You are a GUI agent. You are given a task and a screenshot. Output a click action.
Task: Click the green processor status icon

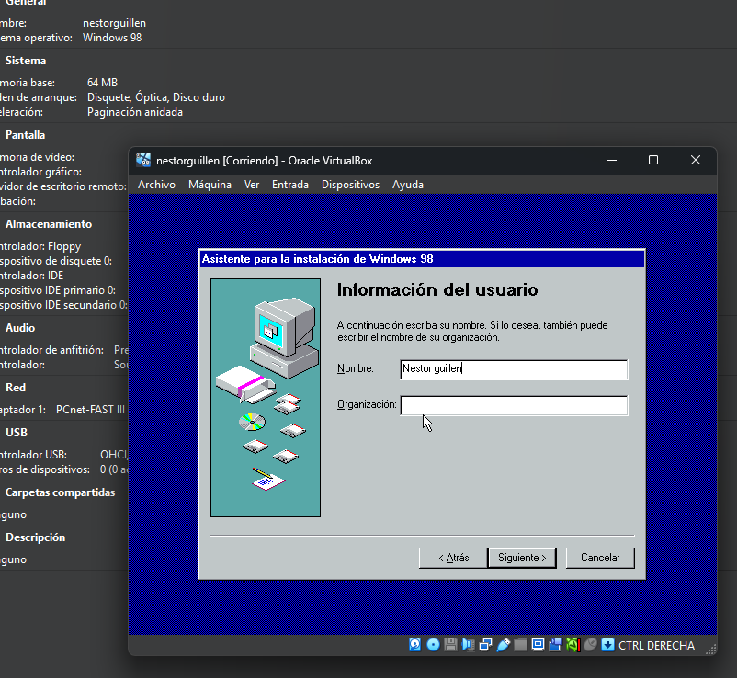573,645
